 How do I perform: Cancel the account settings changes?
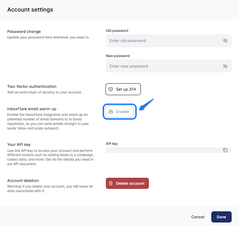[198, 217]
